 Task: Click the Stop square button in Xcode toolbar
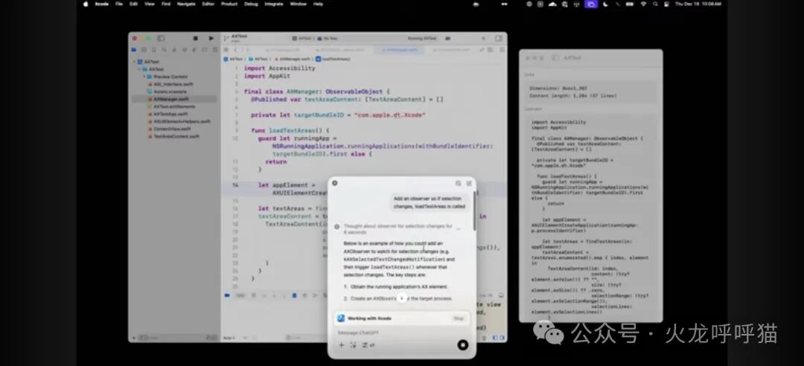coord(195,39)
